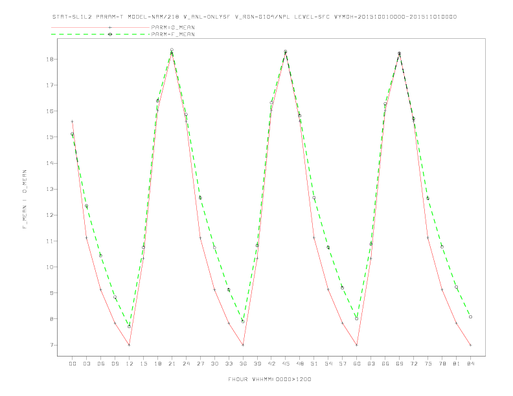Click y-axis tick label 15
This screenshot has width=513, height=396.
pos(50,137)
